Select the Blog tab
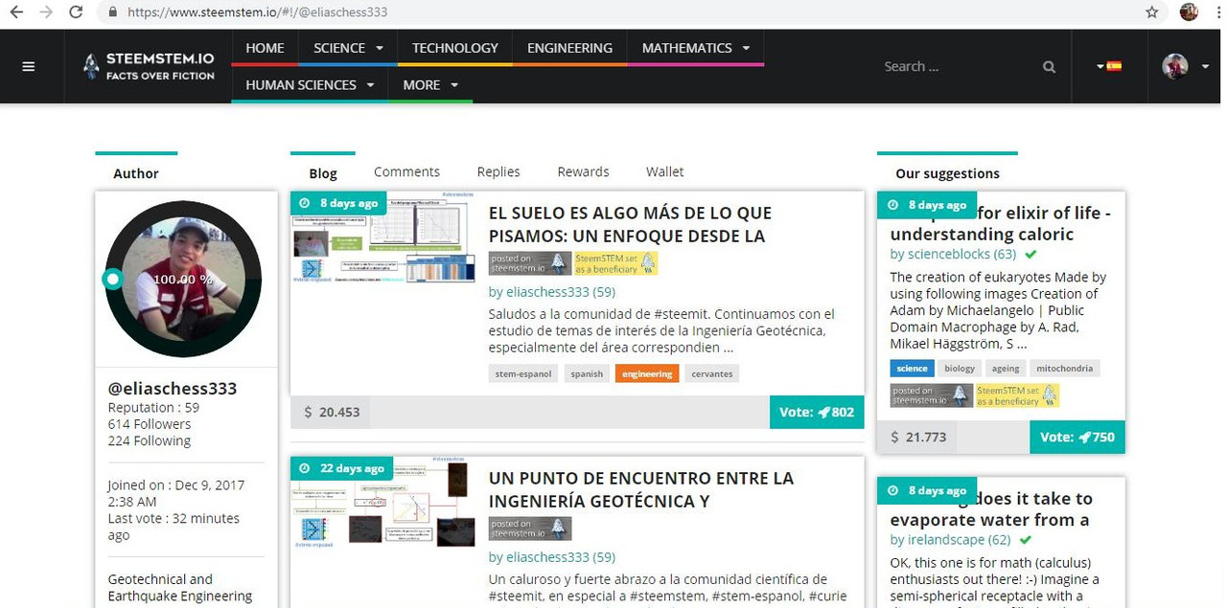1227x608 pixels. pos(323,173)
